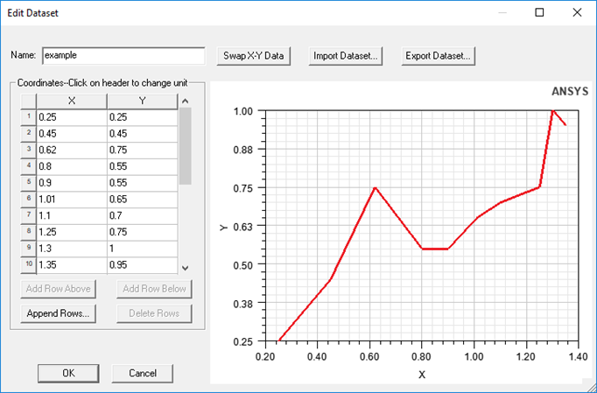Image resolution: width=597 pixels, height=393 pixels.
Task: Click Y cell with value 0.95
Action: tap(143, 264)
